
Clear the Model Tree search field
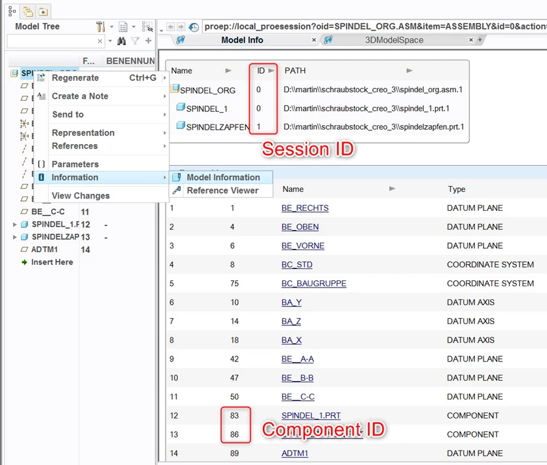tap(99, 41)
